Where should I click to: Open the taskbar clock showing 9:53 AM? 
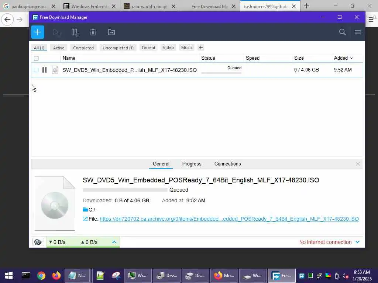pyautogui.click(x=362, y=276)
